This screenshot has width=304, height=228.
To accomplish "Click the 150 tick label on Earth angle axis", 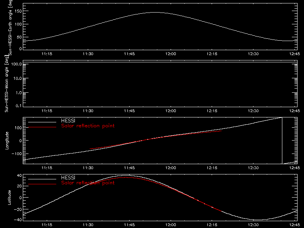I will coord(18,11).
